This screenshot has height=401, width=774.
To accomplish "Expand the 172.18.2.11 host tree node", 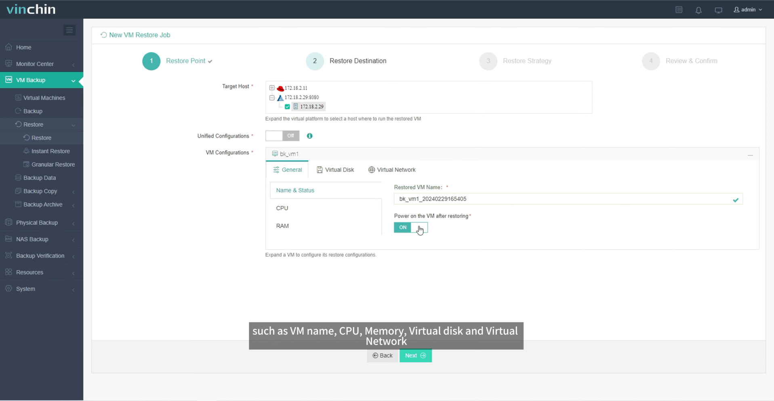I will (x=272, y=88).
